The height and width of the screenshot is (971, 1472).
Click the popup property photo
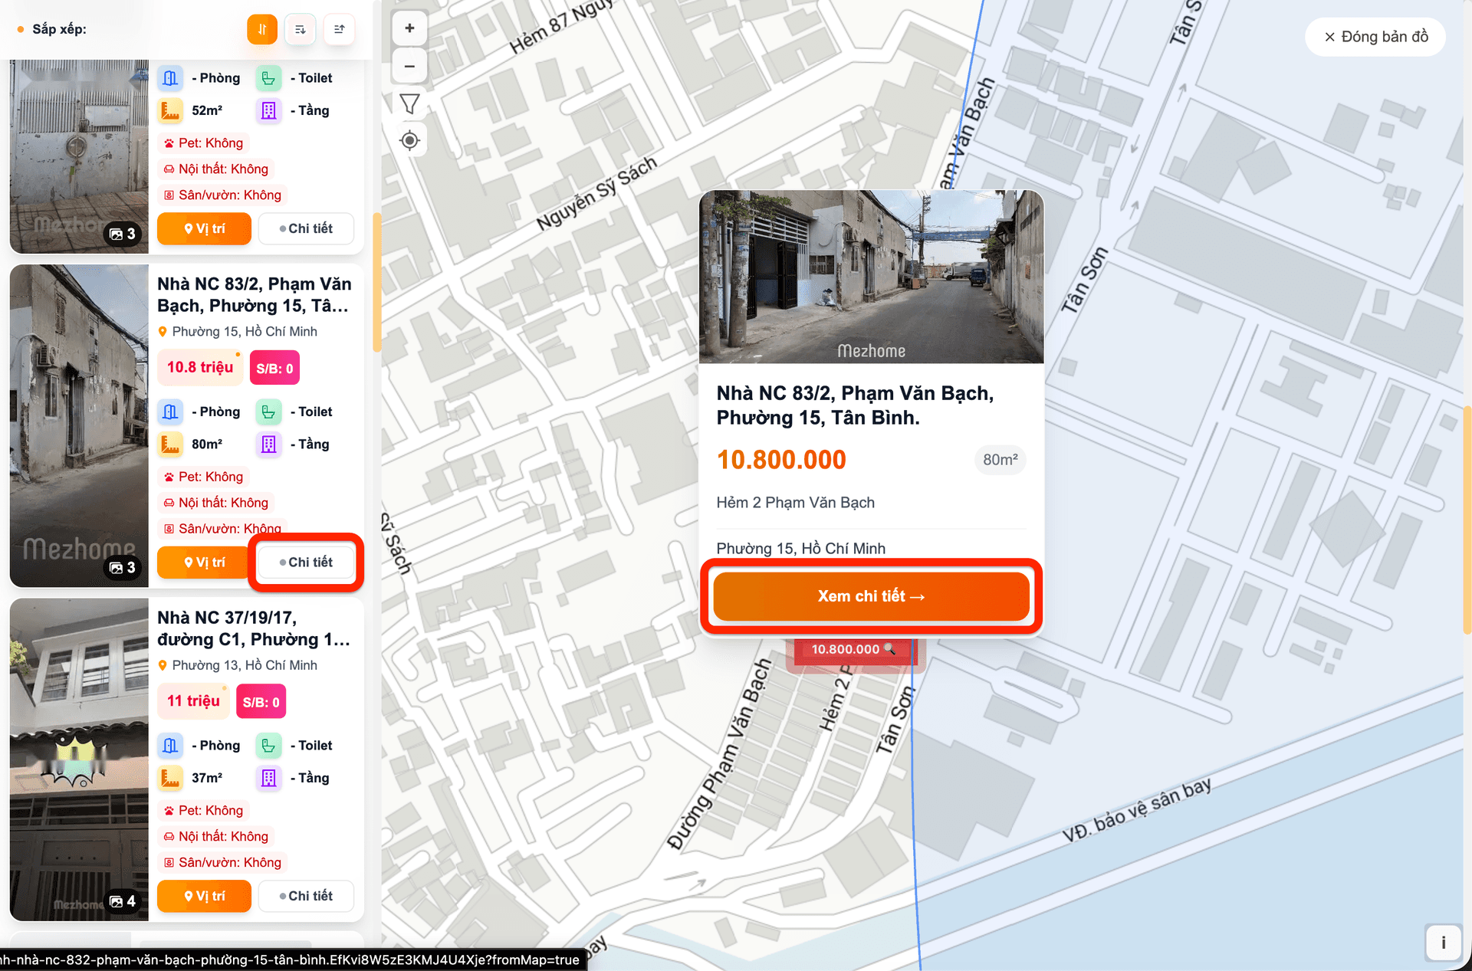pos(871,277)
